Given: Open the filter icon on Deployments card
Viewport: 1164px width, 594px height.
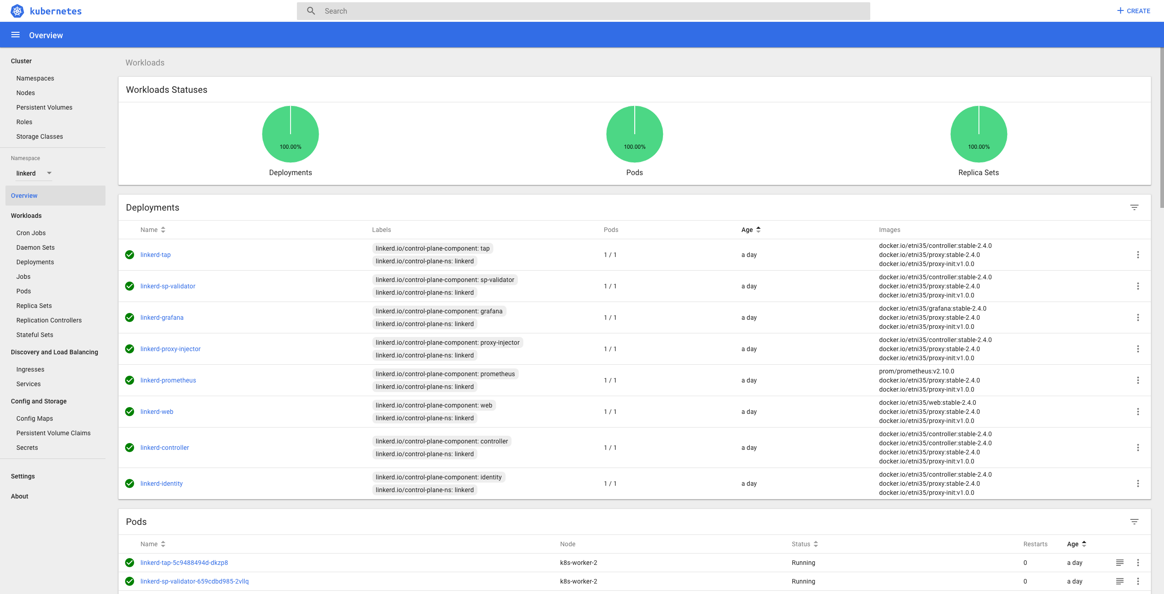Looking at the screenshot, I should [1135, 207].
